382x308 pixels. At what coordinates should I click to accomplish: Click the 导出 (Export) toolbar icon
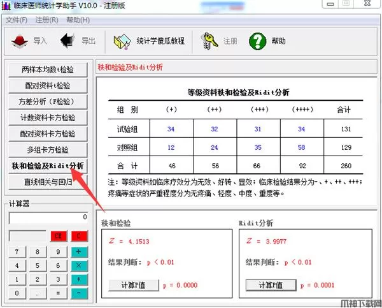(x=69, y=41)
